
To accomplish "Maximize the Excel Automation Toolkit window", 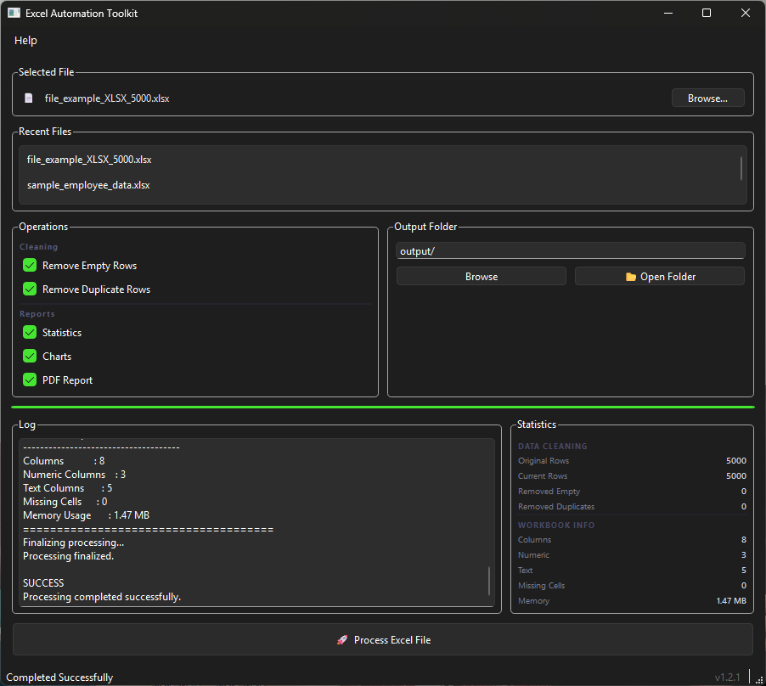I will (707, 14).
